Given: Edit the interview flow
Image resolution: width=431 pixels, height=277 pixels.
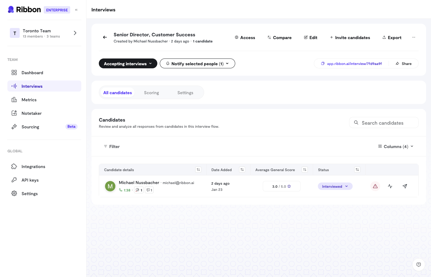Looking at the screenshot, I should 311,38.
